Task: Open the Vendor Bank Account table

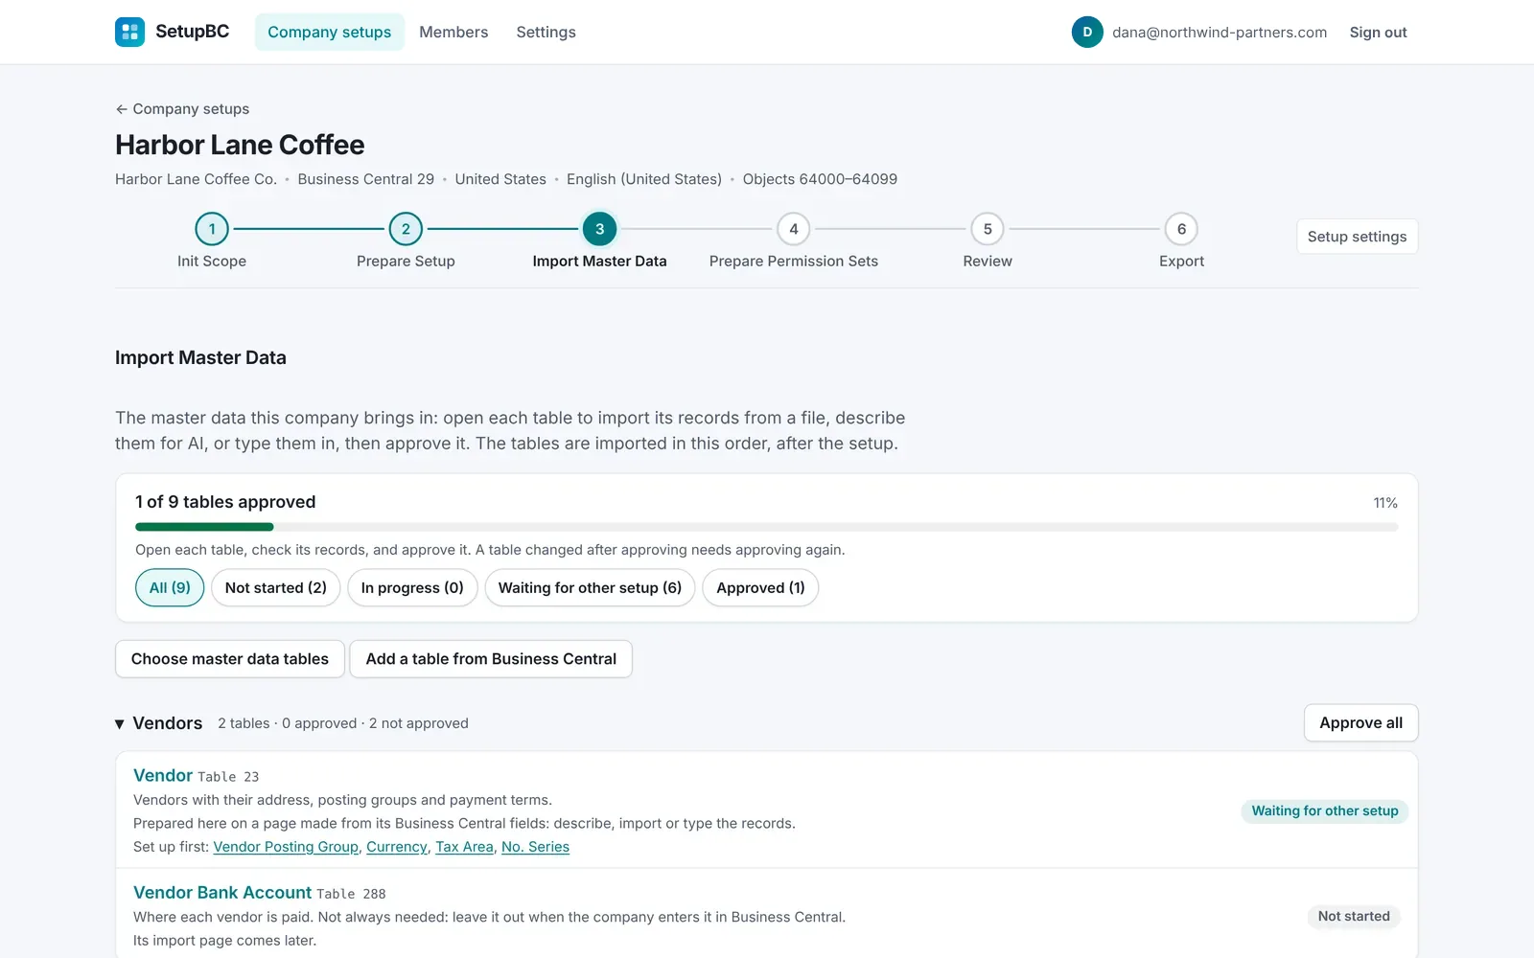Action: (x=222, y=893)
